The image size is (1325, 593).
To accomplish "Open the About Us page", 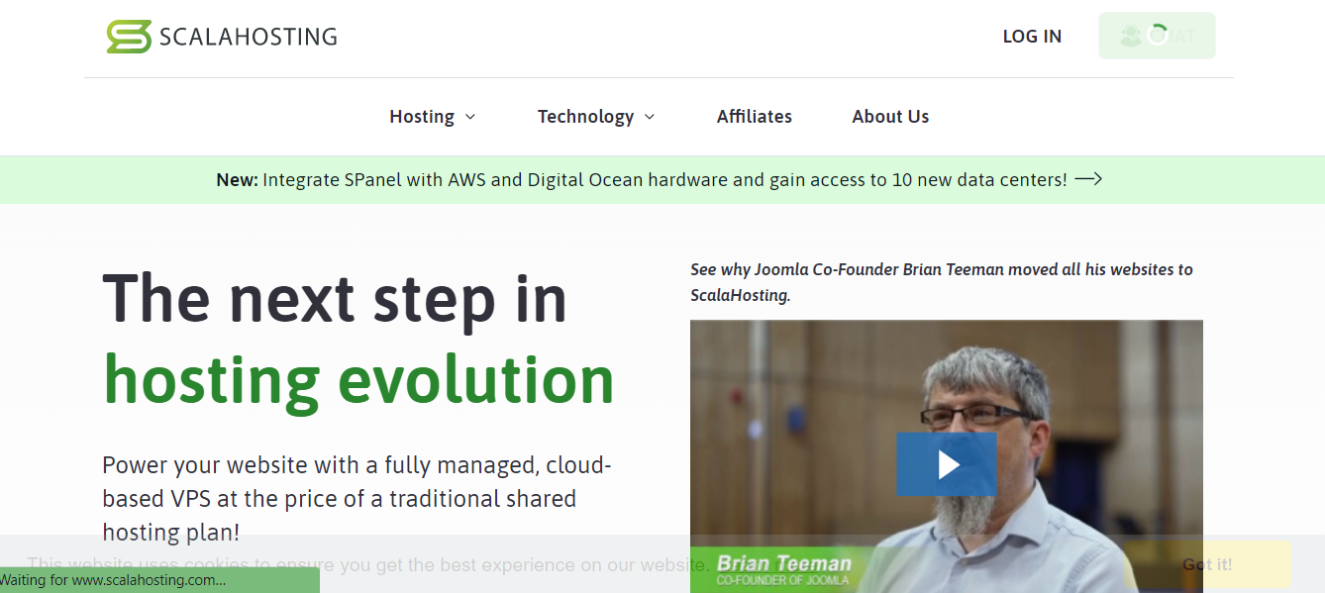I will [890, 116].
